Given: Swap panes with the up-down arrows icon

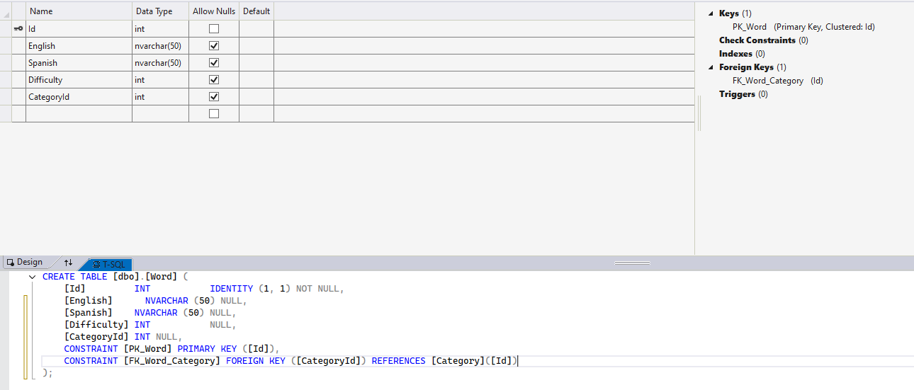Looking at the screenshot, I should [68, 263].
